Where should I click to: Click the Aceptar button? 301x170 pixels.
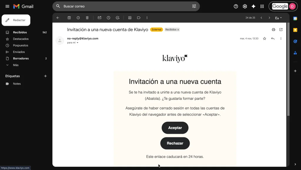point(175,128)
